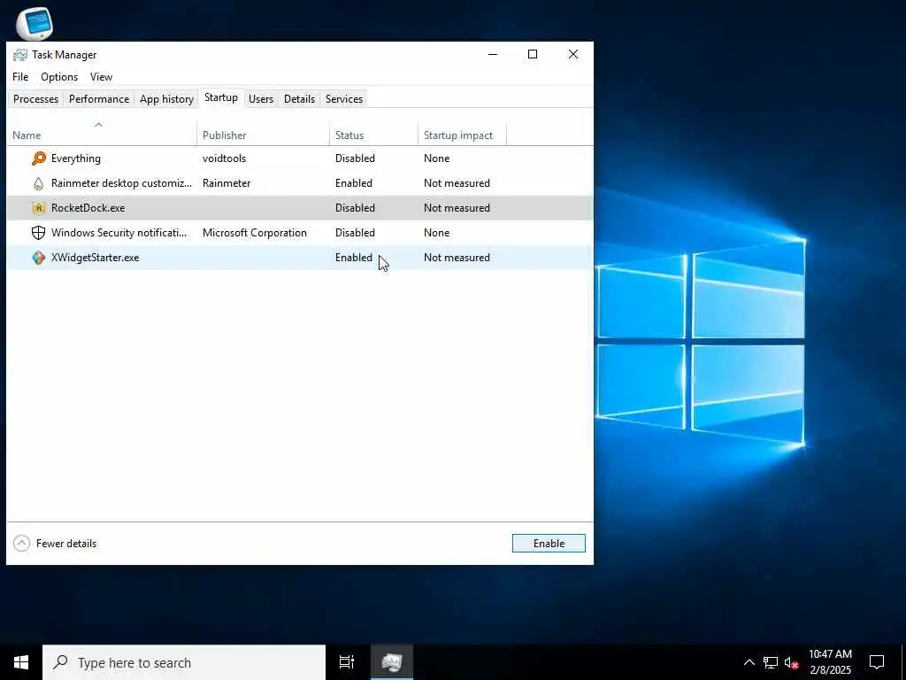Screen dimensions: 906x680
Task: Click None impact in Windows Security row
Action: tap(436, 233)
